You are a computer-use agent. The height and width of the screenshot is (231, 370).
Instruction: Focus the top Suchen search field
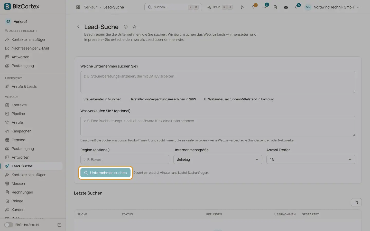[x=173, y=7]
